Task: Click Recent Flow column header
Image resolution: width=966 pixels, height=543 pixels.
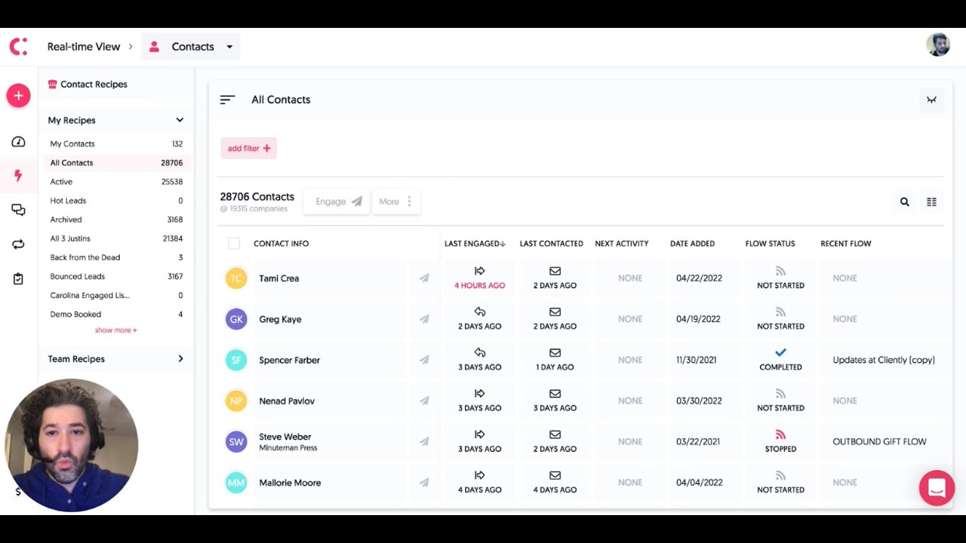Action: click(x=846, y=244)
